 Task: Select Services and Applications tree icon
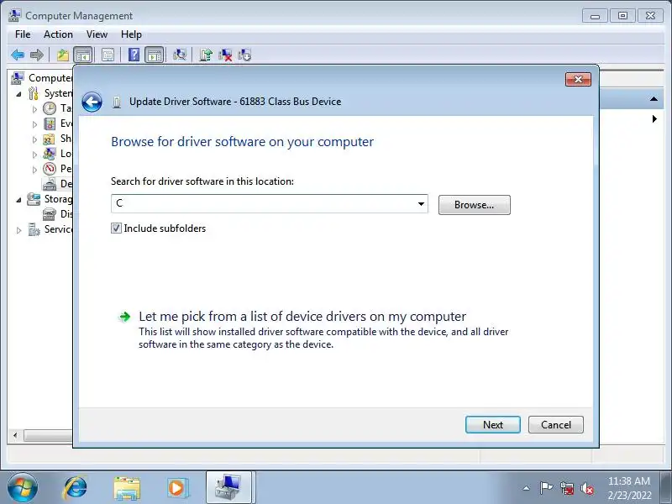[x=34, y=229]
